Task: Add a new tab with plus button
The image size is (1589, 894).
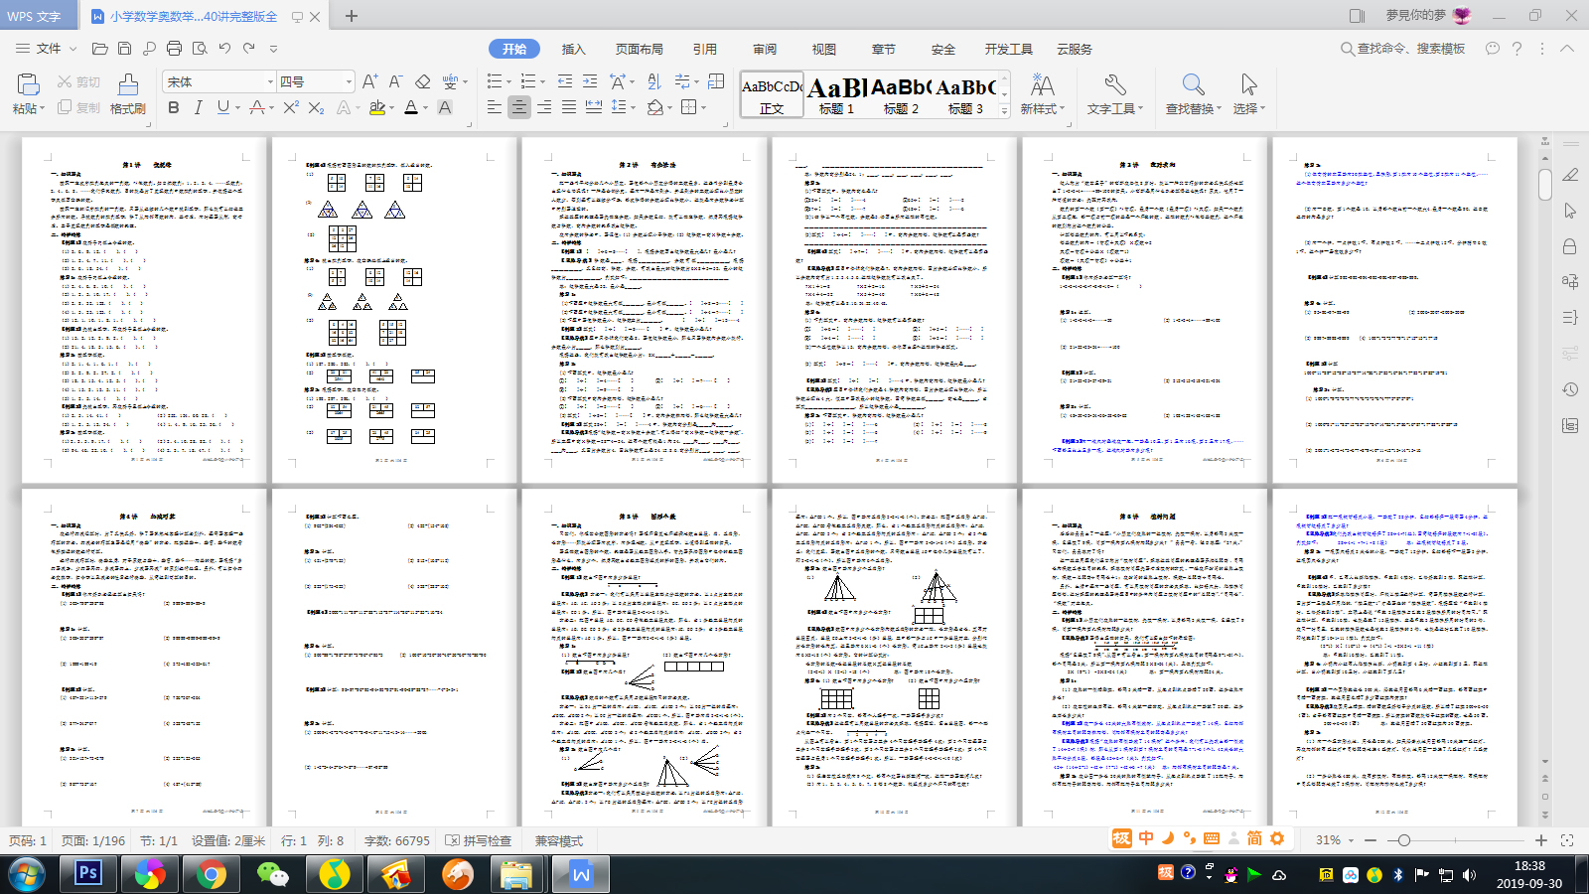Action: (x=352, y=16)
